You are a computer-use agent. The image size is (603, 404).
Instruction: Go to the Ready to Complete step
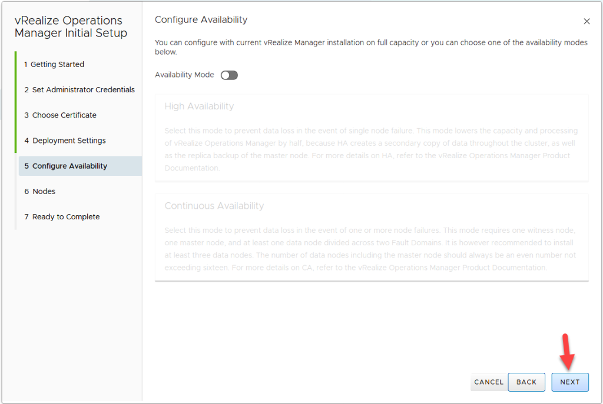(x=62, y=216)
